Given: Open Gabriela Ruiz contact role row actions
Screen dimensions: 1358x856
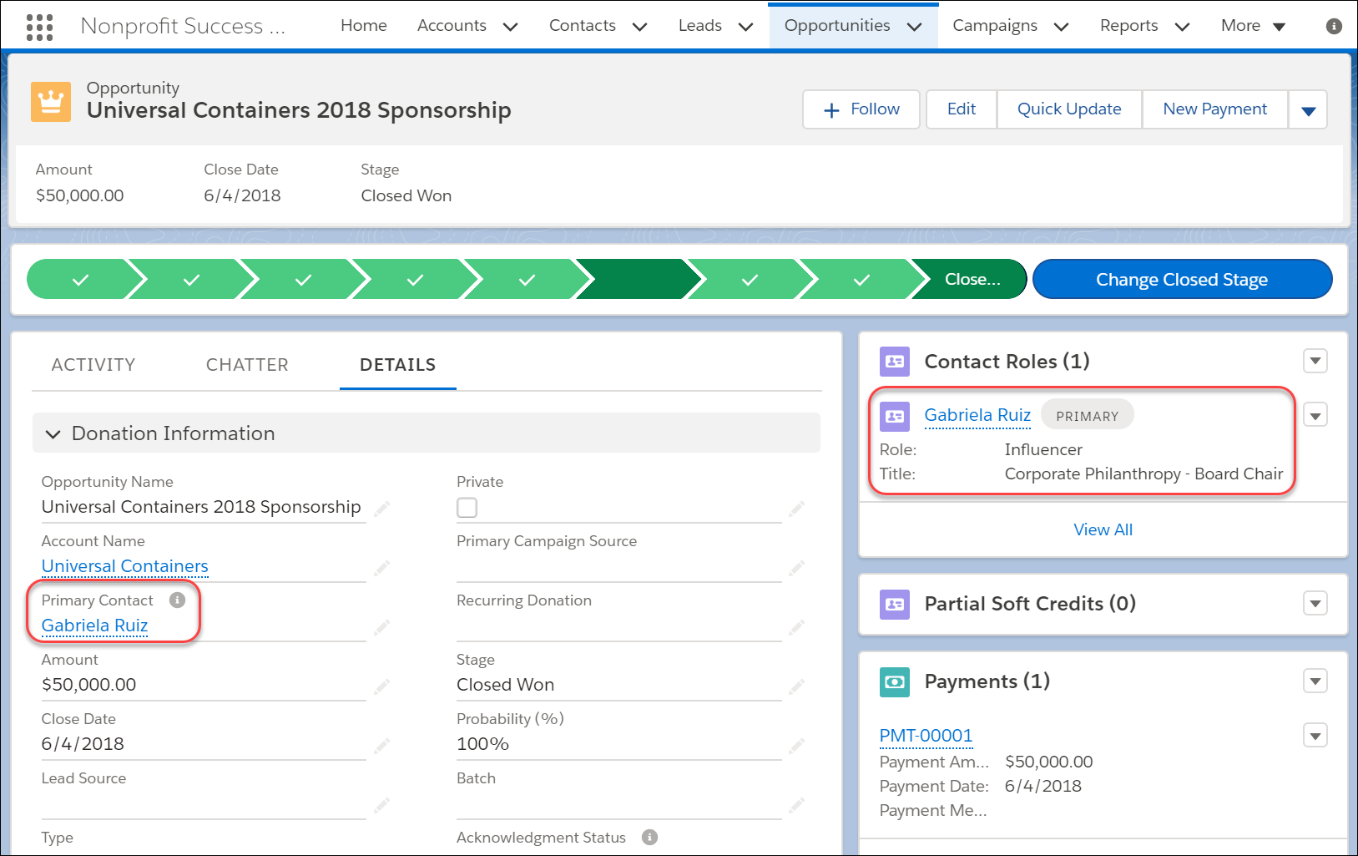Looking at the screenshot, I should pos(1315,415).
